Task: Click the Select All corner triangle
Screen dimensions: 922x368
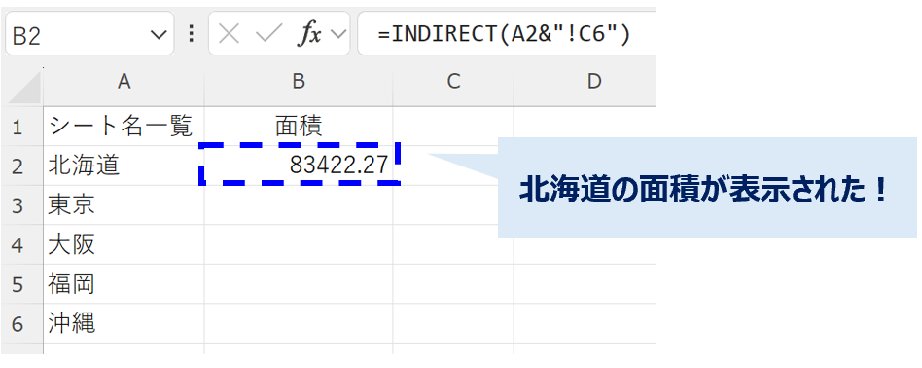Action: pos(24,88)
